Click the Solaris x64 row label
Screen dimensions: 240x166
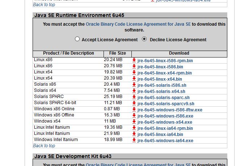45,90
